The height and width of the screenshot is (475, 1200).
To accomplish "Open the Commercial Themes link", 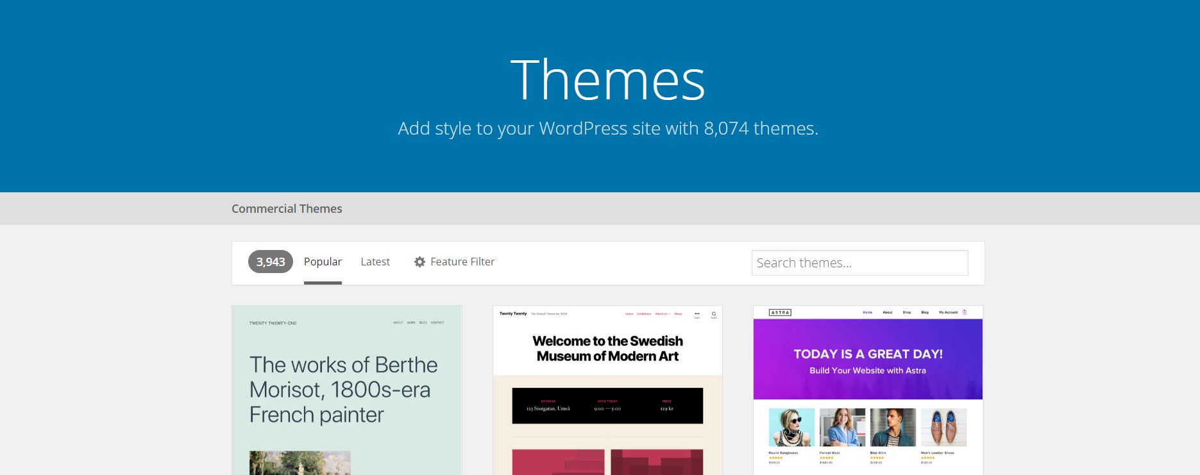I will click(x=287, y=208).
